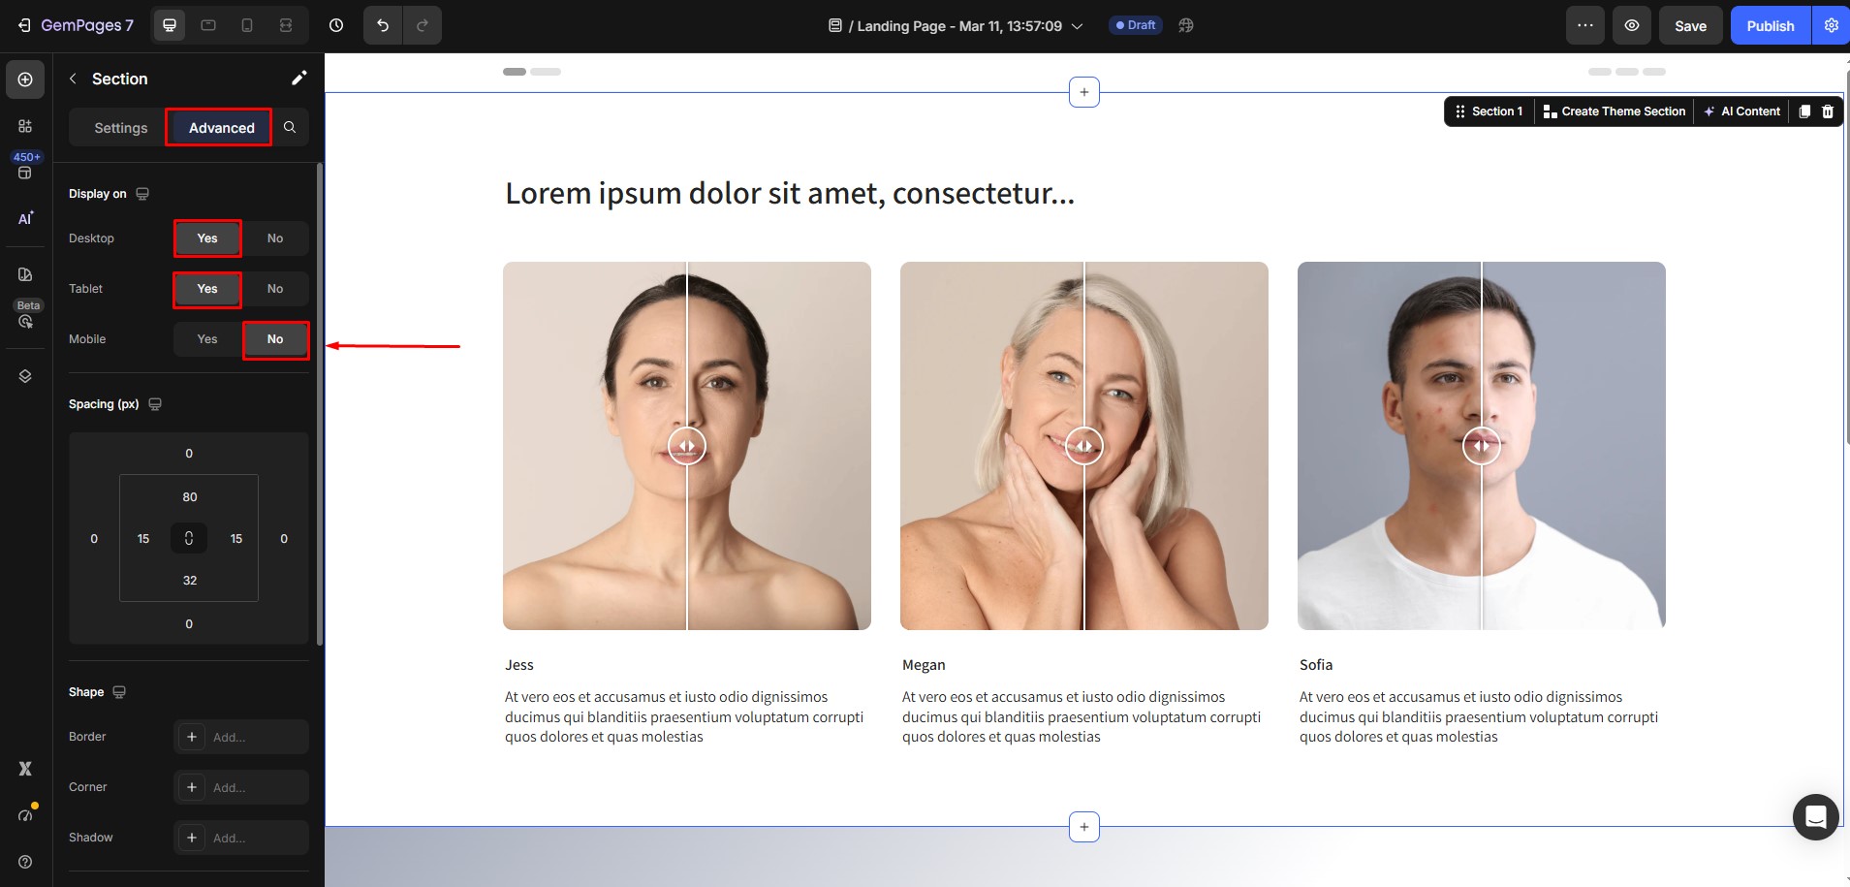Open the AI tool in left sidebar
The image size is (1850, 887).
pyautogui.click(x=25, y=218)
